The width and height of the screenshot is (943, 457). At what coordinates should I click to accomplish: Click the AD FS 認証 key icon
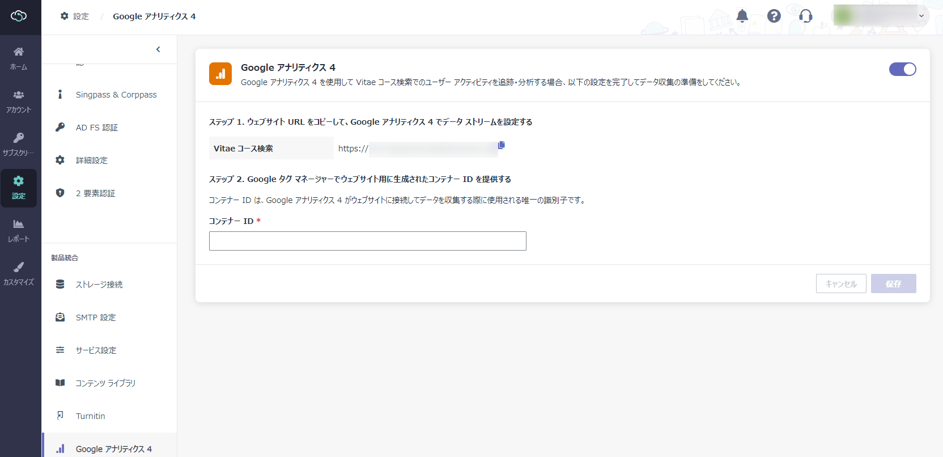(60, 127)
